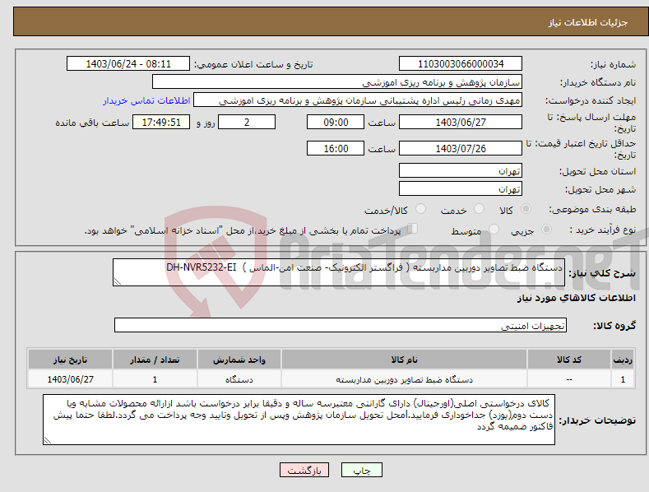Click the unit cell دستگاه
Viewport: 649px width, 492px height.
(x=239, y=379)
